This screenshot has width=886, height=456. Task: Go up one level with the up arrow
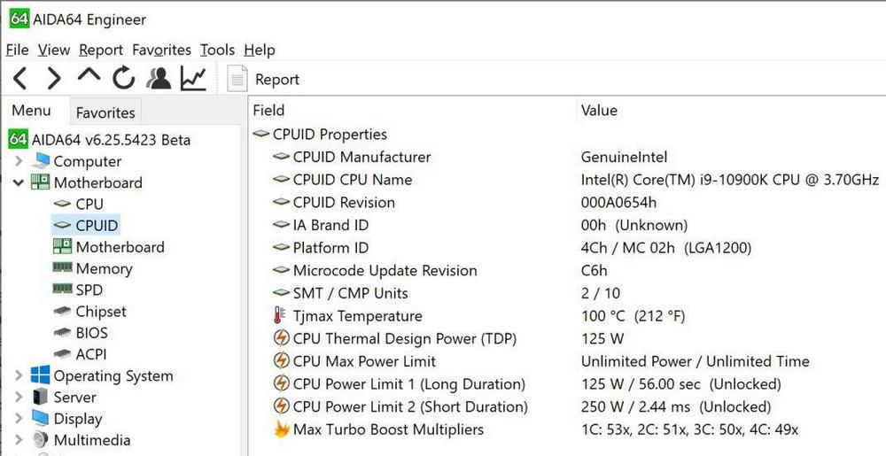click(x=89, y=75)
